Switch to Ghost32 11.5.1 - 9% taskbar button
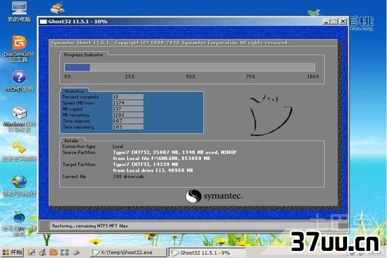This screenshot has height=258, width=387. tap(207, 253)
